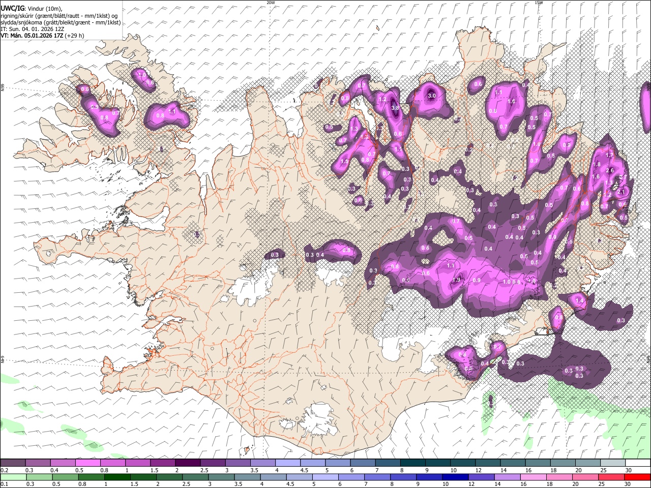The width and height of the screenshot is (651, 488).
Task: Click the '1.9' snowfall value on map
Action: [x=457, y=280]
